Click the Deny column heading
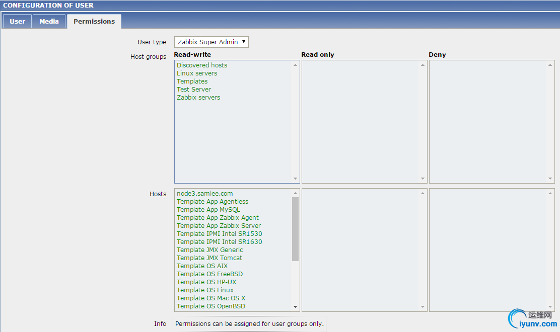Screen dimensions: 560x332 (437, 54)
